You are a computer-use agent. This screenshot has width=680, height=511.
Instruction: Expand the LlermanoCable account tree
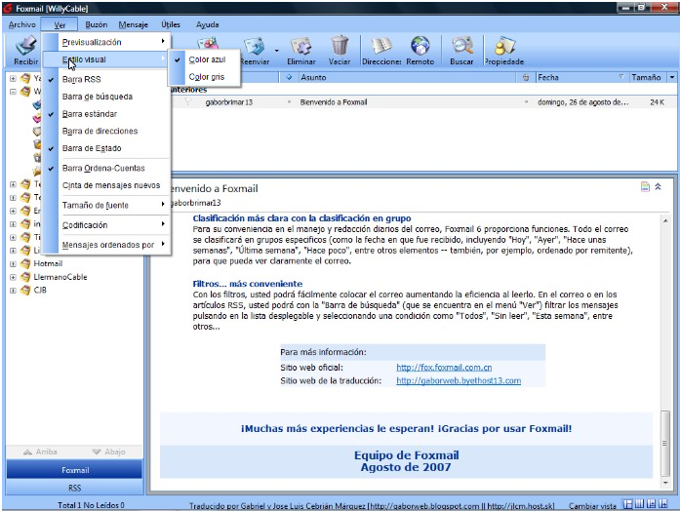coord(13,277)
